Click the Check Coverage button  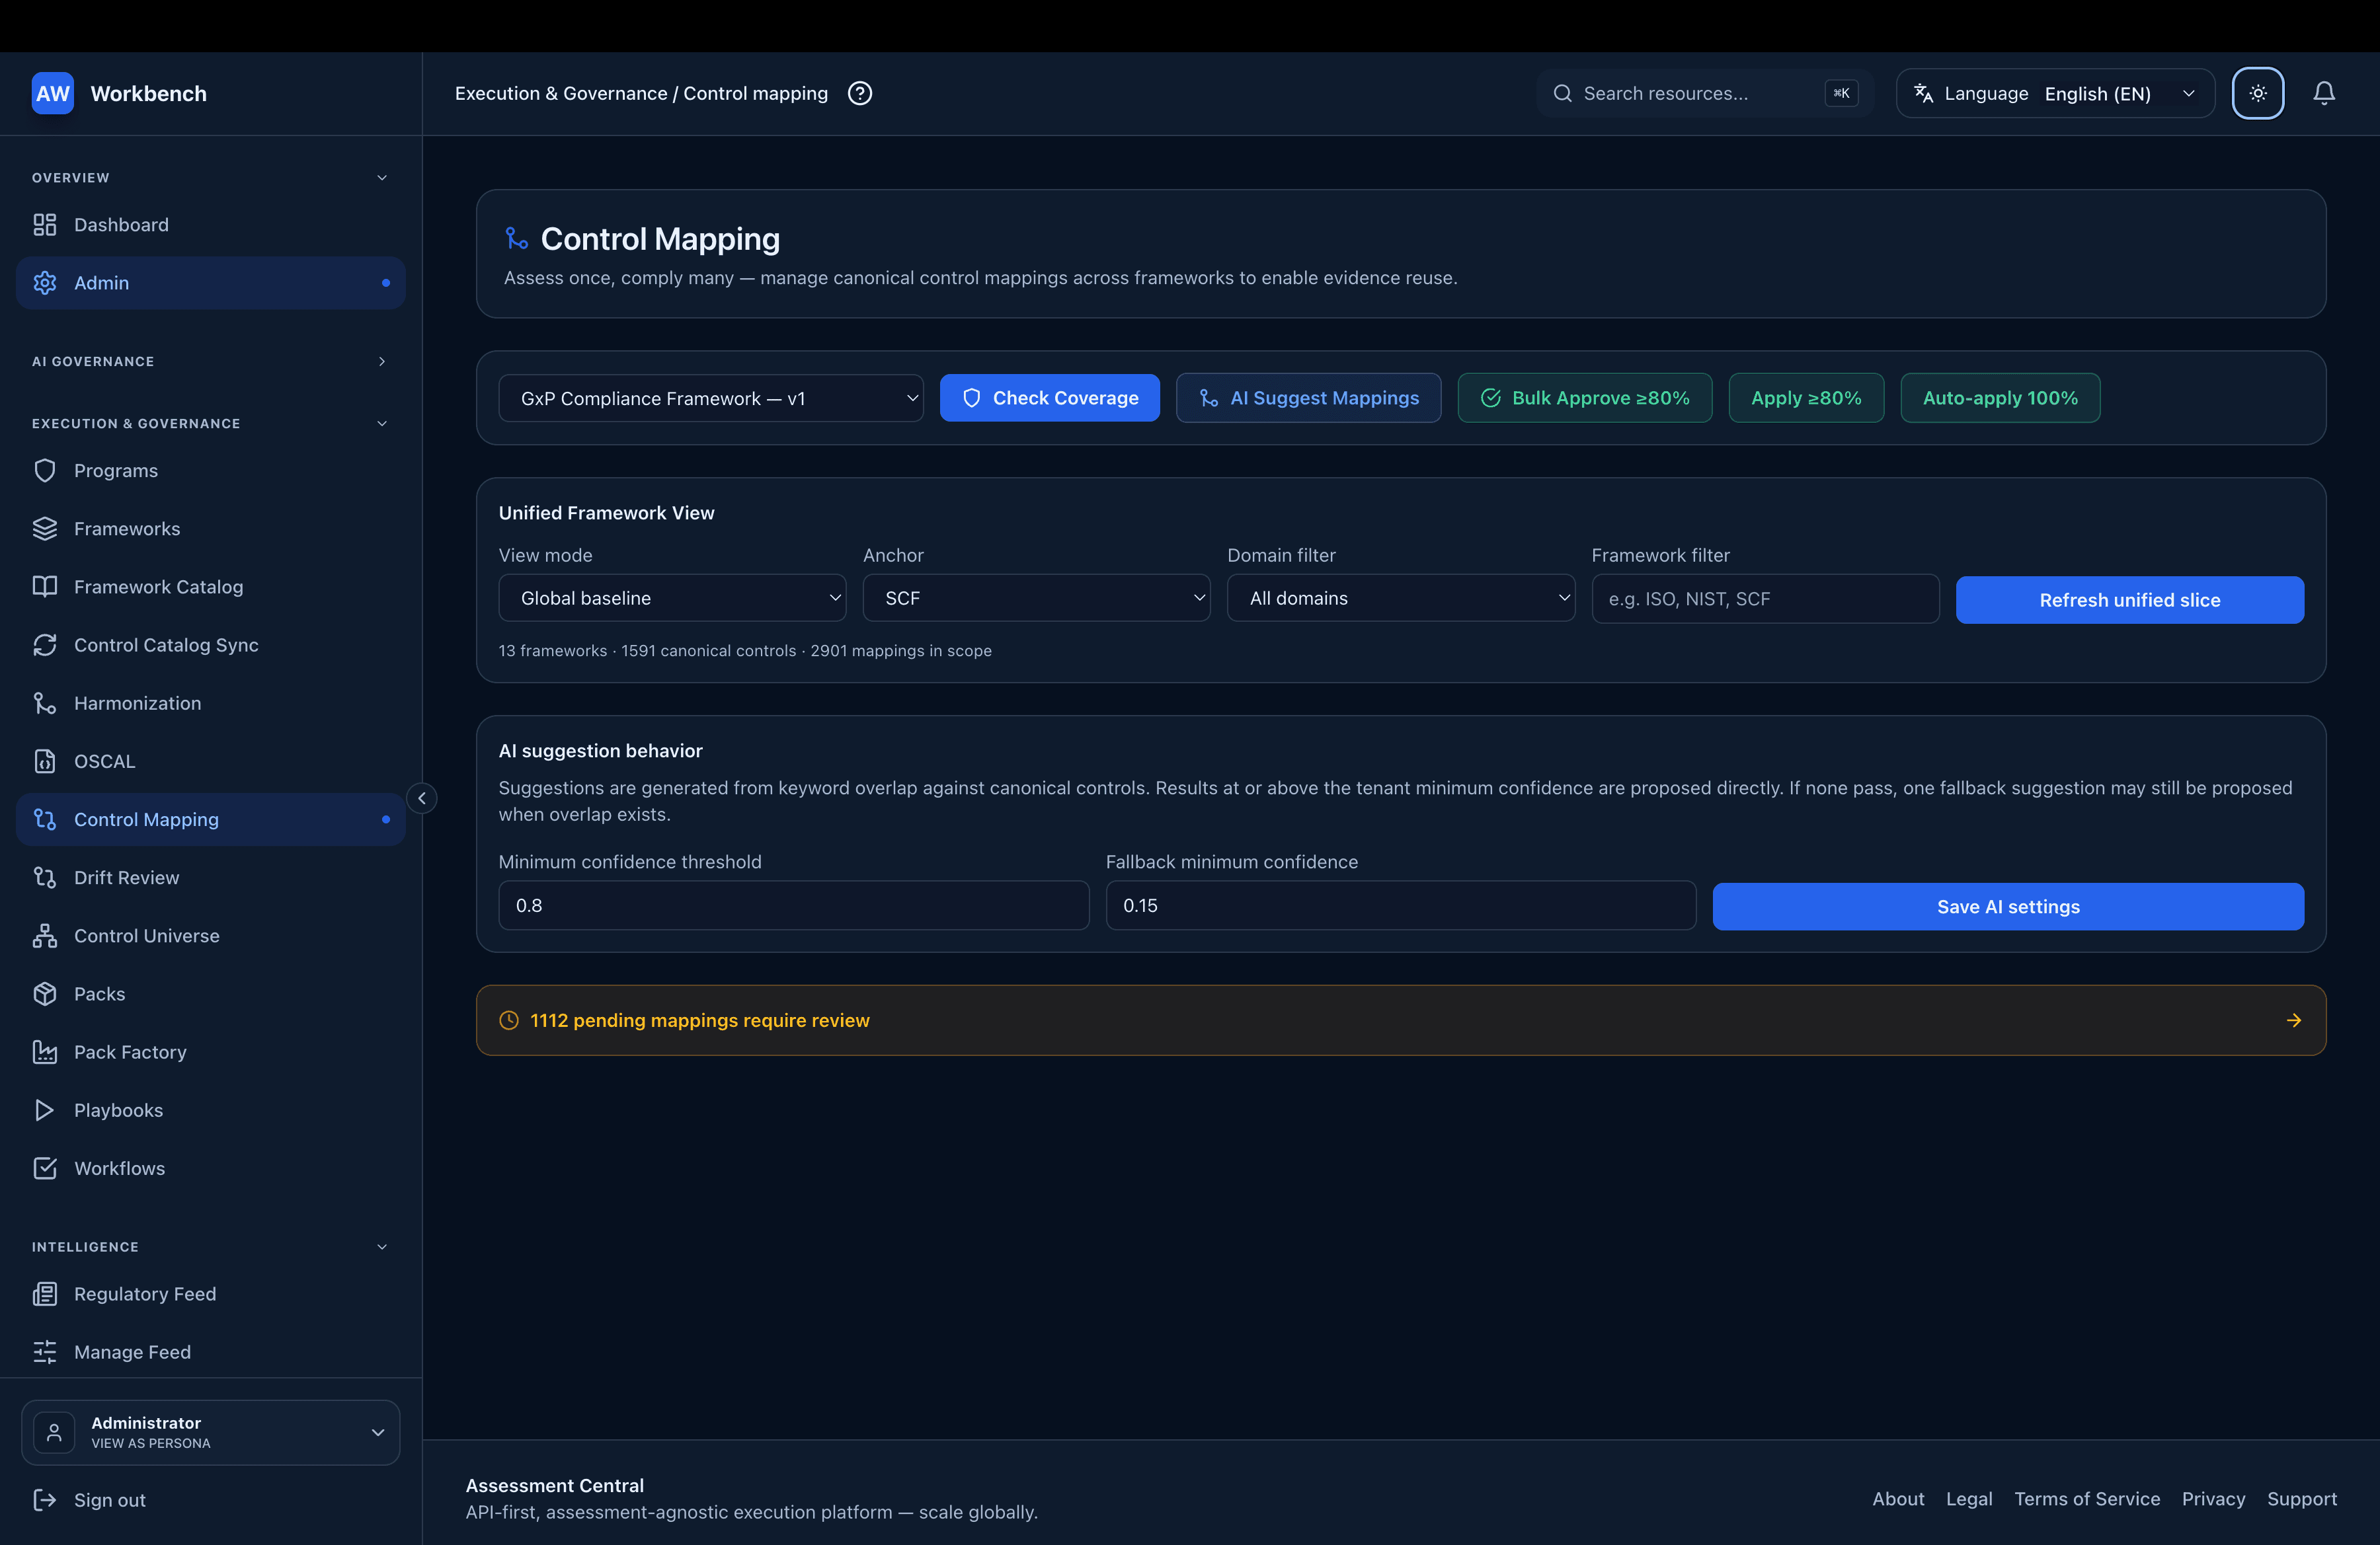pos(1050,398)
